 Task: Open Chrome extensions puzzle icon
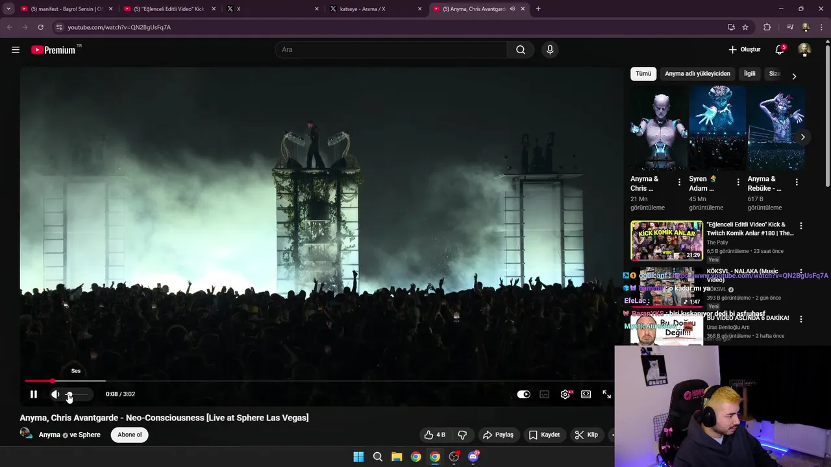pos(767,27)
